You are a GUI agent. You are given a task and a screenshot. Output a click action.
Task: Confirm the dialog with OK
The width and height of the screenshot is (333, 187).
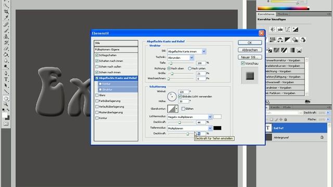pyautogui.click(x=250, y=43)
